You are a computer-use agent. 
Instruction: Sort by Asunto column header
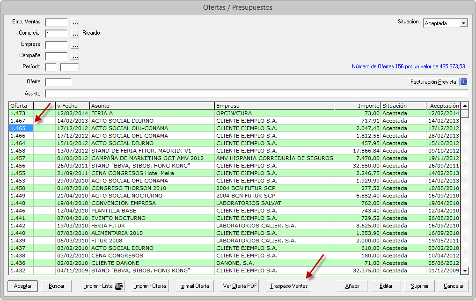(152, 106)
